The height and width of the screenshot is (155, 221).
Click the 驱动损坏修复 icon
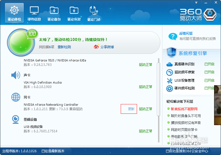169,73
